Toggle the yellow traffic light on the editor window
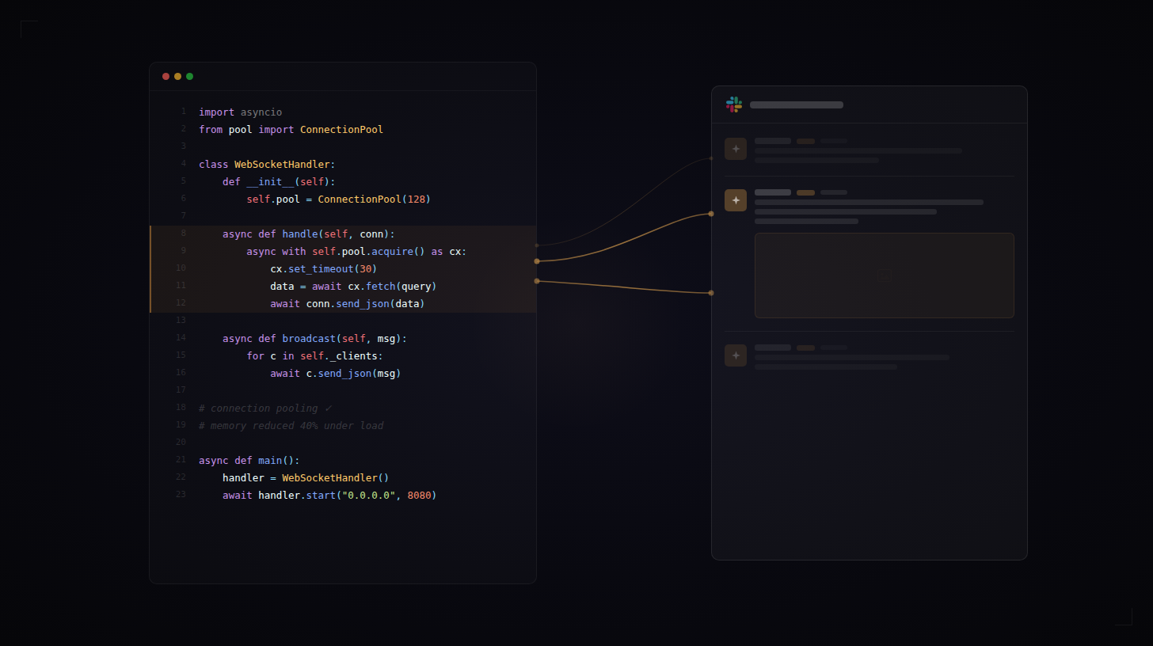1153x646 pixels. [177, 76]
